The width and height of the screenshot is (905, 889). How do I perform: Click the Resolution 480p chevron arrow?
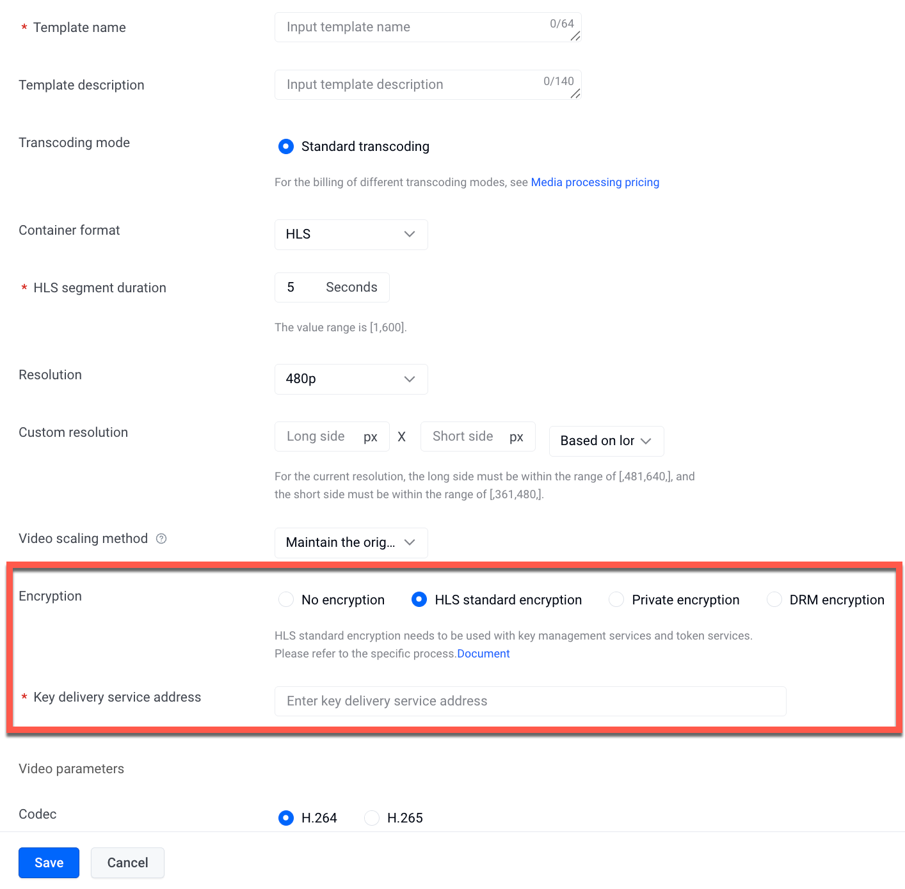(410, 379)
